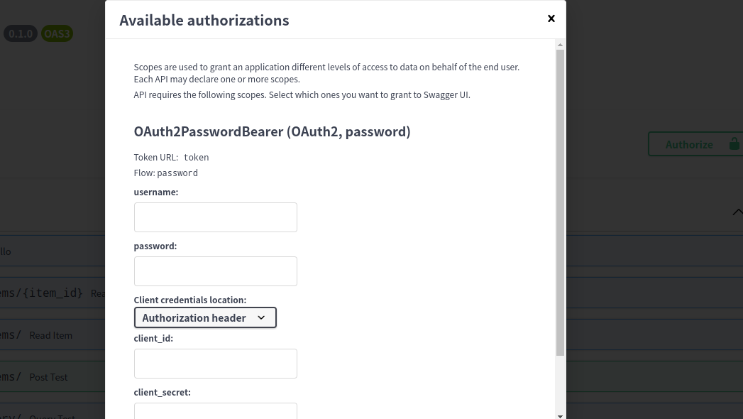This screenshot has width=743, height=419.
Task: Click the lock icon beside Authorize
Action: pos(734,143)
